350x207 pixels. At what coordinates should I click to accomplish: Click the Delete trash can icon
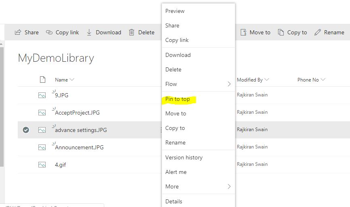[x=131, y=33]
